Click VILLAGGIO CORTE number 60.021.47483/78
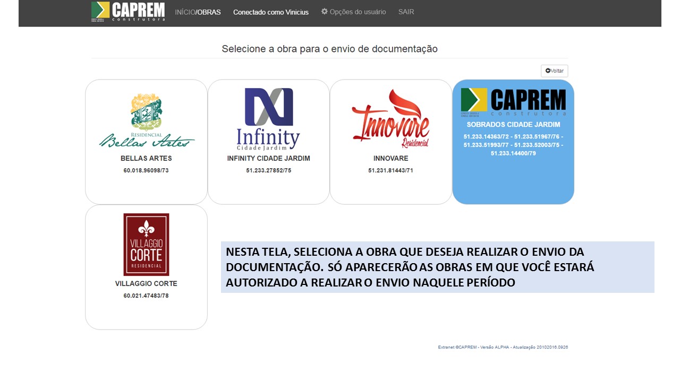680x382 pixels. 146,296
